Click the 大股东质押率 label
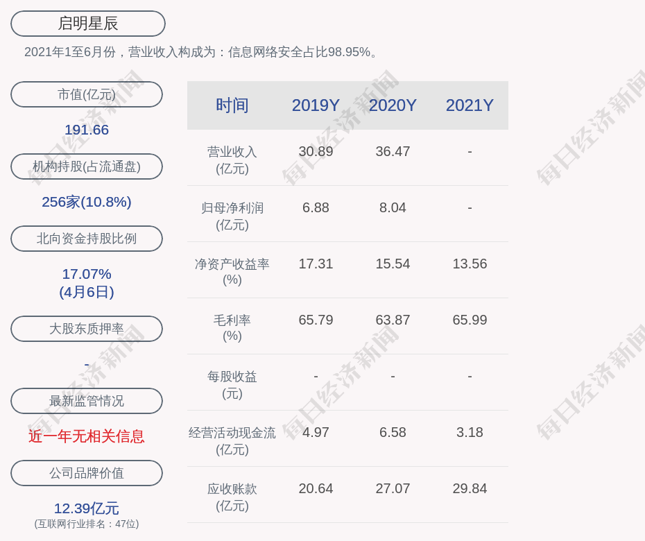This screenshot has width=645, height=541. click(87, 329)
